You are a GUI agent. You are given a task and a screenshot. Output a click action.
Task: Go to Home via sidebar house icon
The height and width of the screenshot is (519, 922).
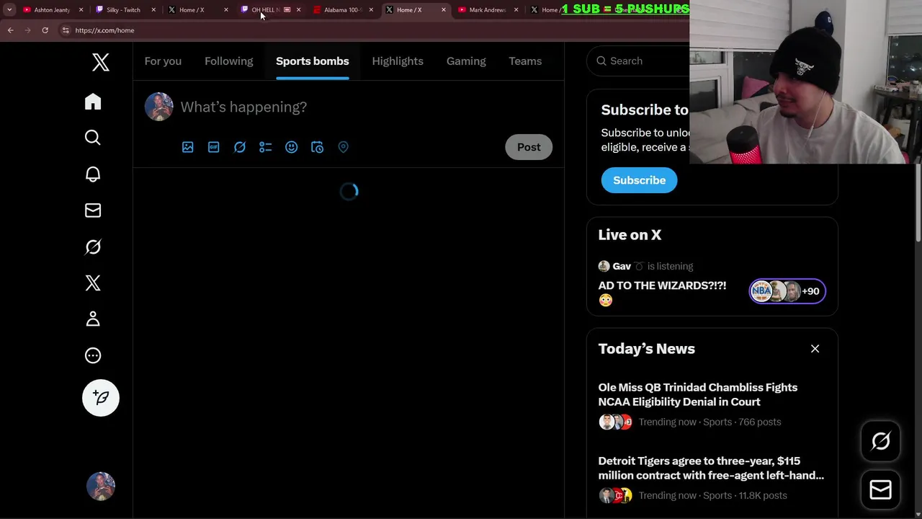pos(93,102)
